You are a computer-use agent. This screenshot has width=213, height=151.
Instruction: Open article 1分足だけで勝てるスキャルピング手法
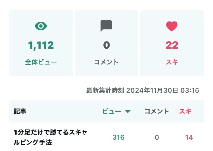(x=50, y=137)
